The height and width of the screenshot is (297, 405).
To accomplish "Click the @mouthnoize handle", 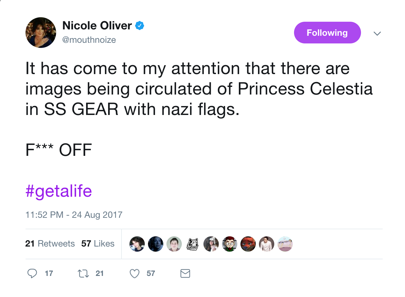I will click(x=89, y=40).
